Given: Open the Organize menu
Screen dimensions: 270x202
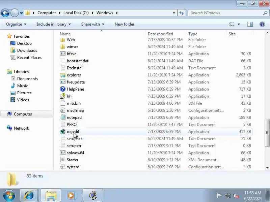Looking at the screenshot, I should click(x=16, y=24).
